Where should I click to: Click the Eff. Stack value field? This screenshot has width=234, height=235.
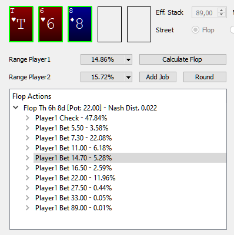pos(205,13)
